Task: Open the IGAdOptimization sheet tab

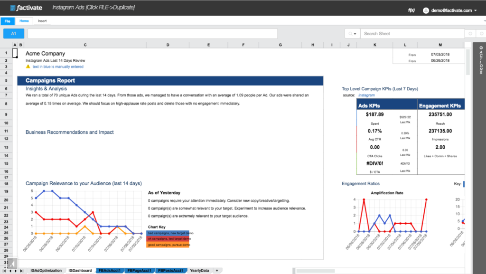Action: point(46,271)
